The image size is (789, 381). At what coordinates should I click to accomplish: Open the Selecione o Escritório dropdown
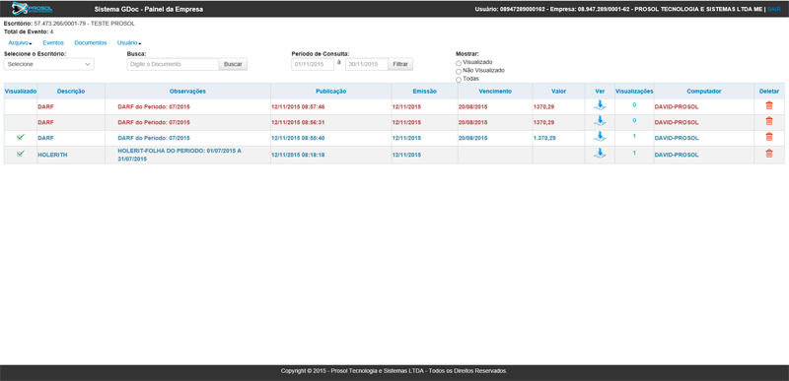[x=48, y=64]
